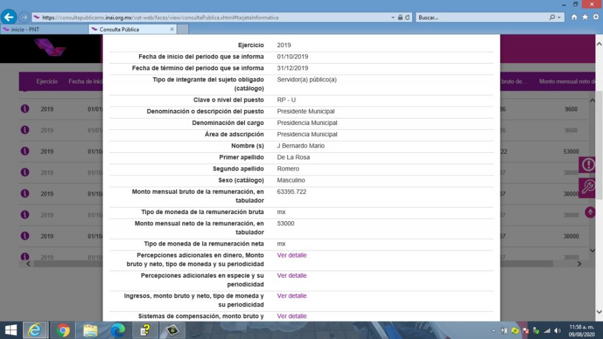The height and width of the screenshot is (339, 603).
Task: Refresh the page with the reload icon
Action: (x=407, y=18)
